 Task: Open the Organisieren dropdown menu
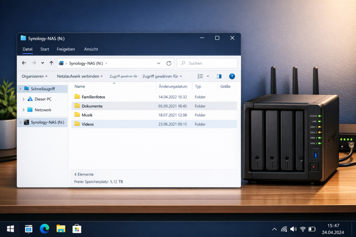[35, 76]
